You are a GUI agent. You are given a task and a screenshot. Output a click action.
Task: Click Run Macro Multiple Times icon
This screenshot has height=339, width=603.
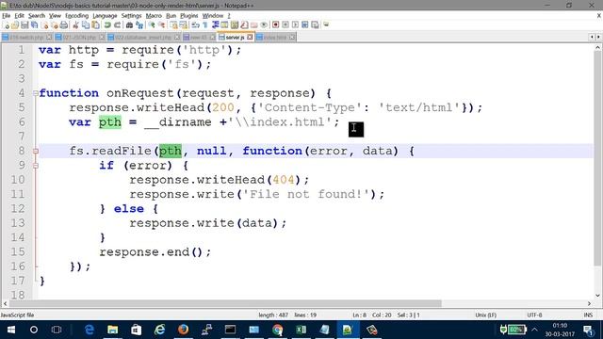click(304, 25)
